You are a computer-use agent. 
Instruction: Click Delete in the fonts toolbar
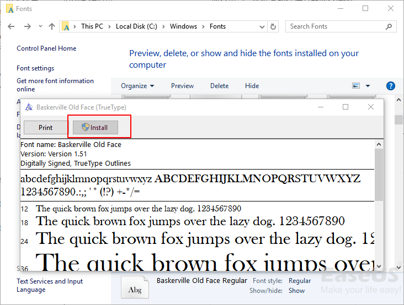(x=219, y=86)
